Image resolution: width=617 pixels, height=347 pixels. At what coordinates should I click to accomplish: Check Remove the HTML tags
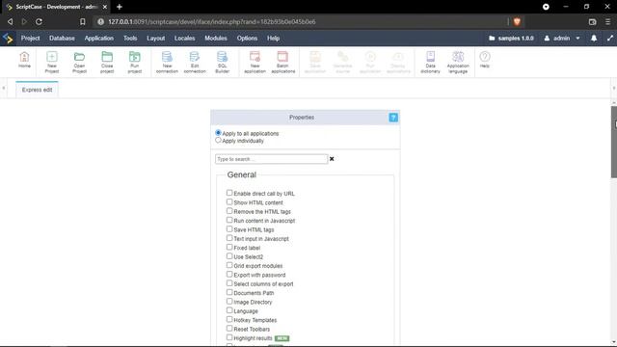point(229,211)
